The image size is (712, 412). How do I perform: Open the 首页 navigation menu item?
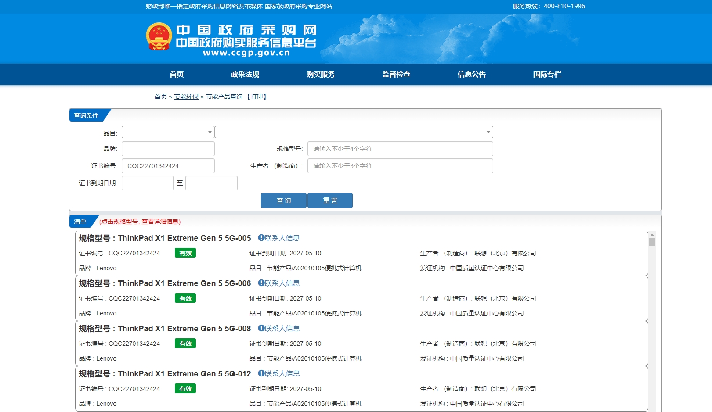177,74
